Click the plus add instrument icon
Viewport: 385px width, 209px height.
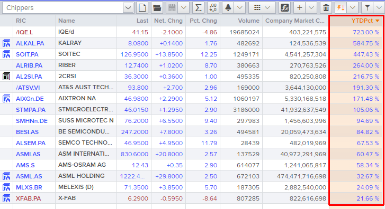pyautogui.click(x=300, y=8)
